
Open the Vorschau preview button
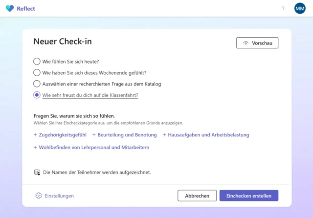click(x=257, y=43)
